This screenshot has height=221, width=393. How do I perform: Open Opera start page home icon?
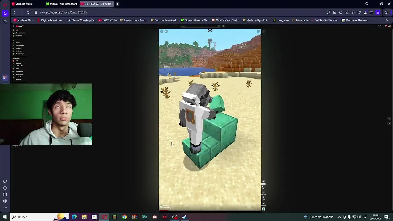pos(5,13)
